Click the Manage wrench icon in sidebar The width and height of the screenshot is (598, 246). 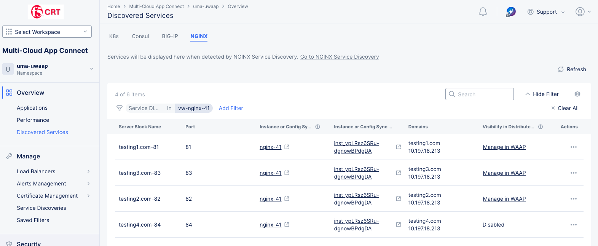tap(9, 156)
